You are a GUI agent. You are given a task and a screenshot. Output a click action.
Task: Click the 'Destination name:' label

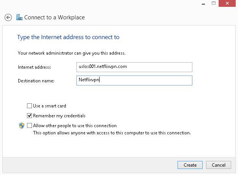pyautogui.click(x=36, y=81)
